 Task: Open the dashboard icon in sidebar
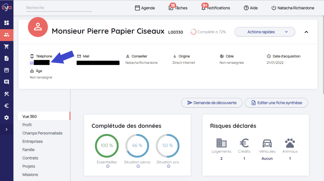tap(7, 23)
